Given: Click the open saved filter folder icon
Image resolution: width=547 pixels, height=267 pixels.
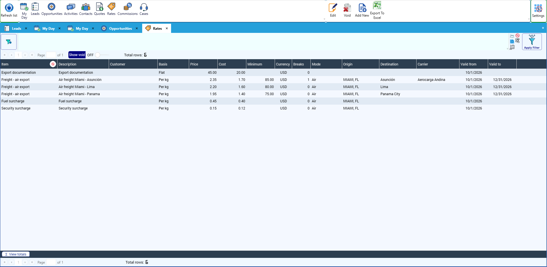Looking at the screenshot, I should coord(512,36).
